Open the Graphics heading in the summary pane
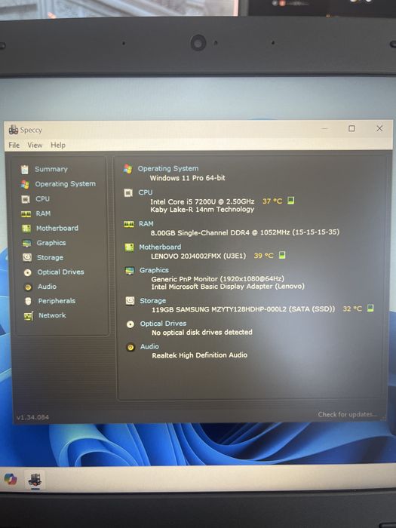The width and height of the screenshot is (396, 528). pyautogui.click(x=154, y=270)
